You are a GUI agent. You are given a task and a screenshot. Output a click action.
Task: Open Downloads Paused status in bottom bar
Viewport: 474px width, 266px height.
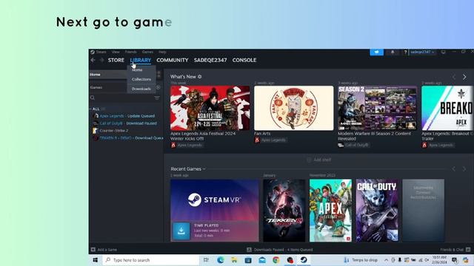[280, 250]
